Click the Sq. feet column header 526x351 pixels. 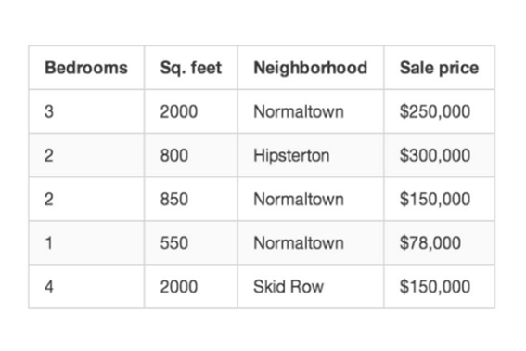[x=191, y=68]
